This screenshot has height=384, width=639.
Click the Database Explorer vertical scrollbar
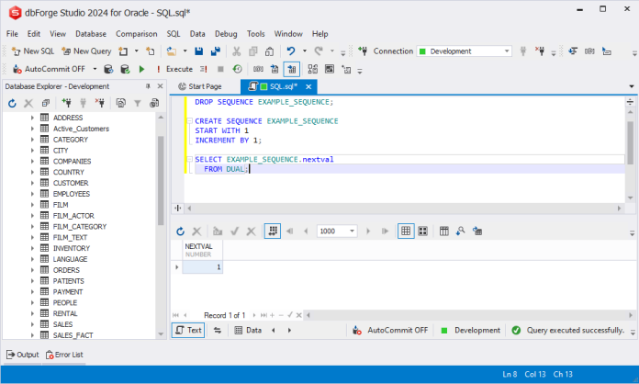pos(161,181)
